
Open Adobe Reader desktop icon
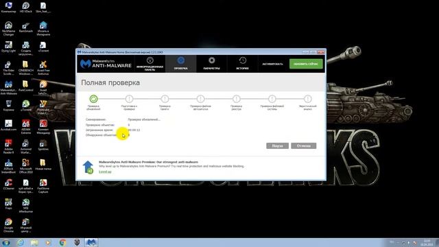point(8,146)
